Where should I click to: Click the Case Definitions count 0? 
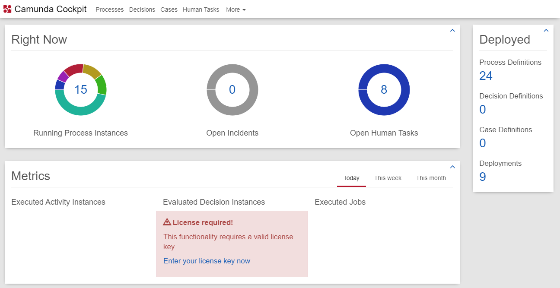[x=483, y=143]
